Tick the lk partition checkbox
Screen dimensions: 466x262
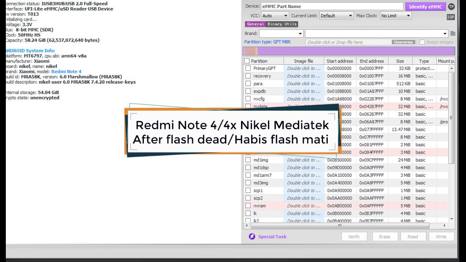[248, 213]
